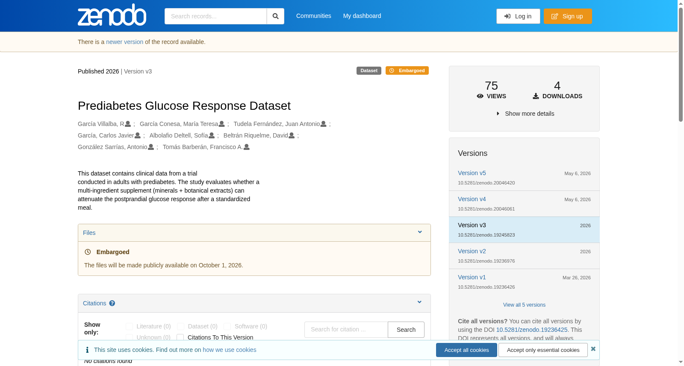Image resolution: width=684 pixels, height=366 pixels.
Task: Click the person icon next to Tomás Barberán, Francisco A.
Action: point(247,147)
